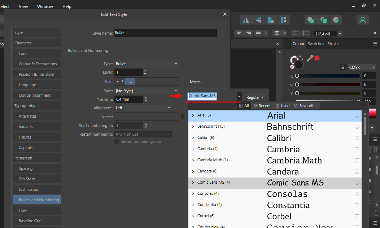Open the Colour panel hamburger menu
The height and width of the screenshot is (228, 380).
(375, 44)
